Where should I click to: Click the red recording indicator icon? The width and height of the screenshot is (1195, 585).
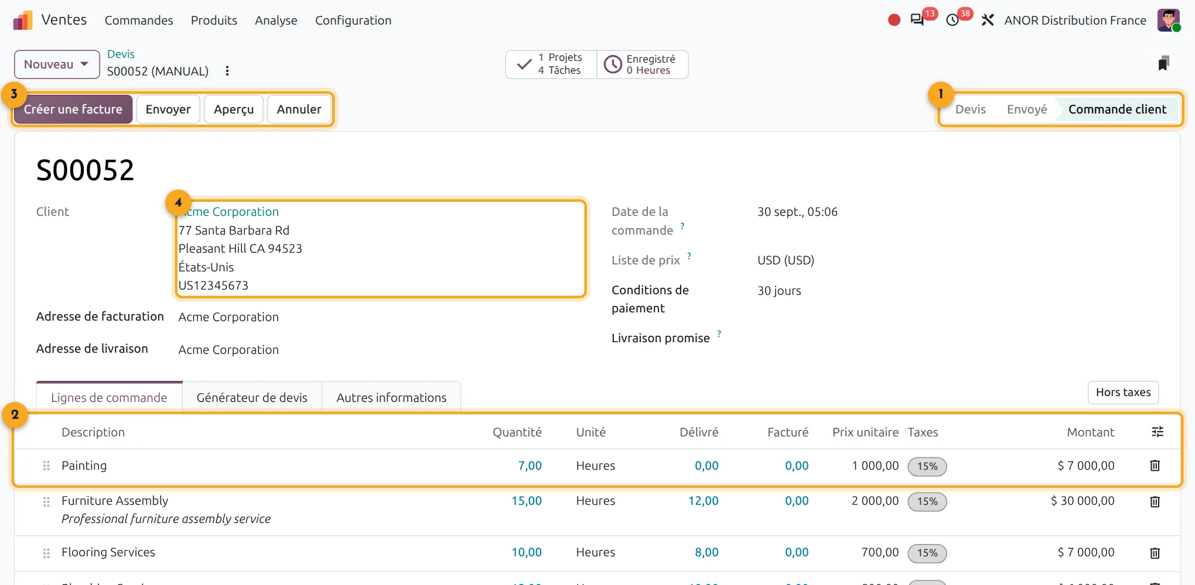[x=894, y=20]
